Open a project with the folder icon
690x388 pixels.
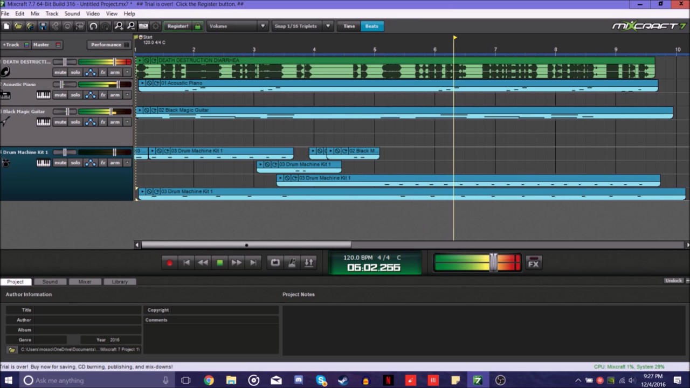(x=18, y=26)
